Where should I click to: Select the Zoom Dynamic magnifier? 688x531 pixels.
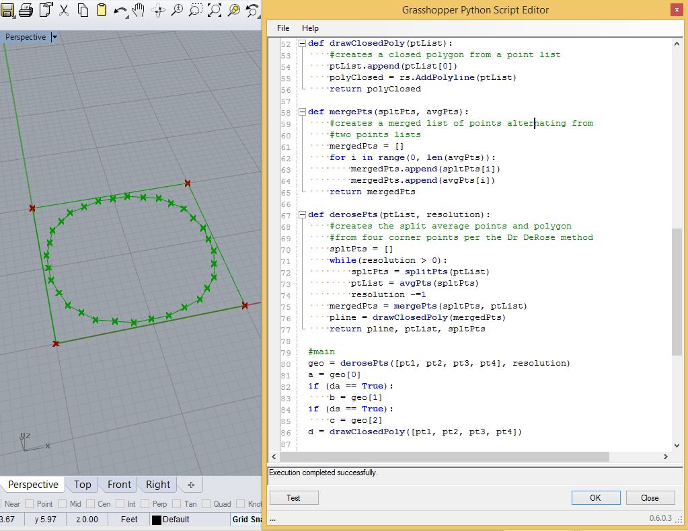(177, 10)
